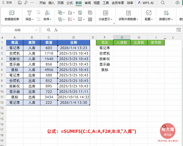Image resolution: width=183 pixels, height=146 pixels.
Task: Open the 效率 tab
Action: click(130, 3)
